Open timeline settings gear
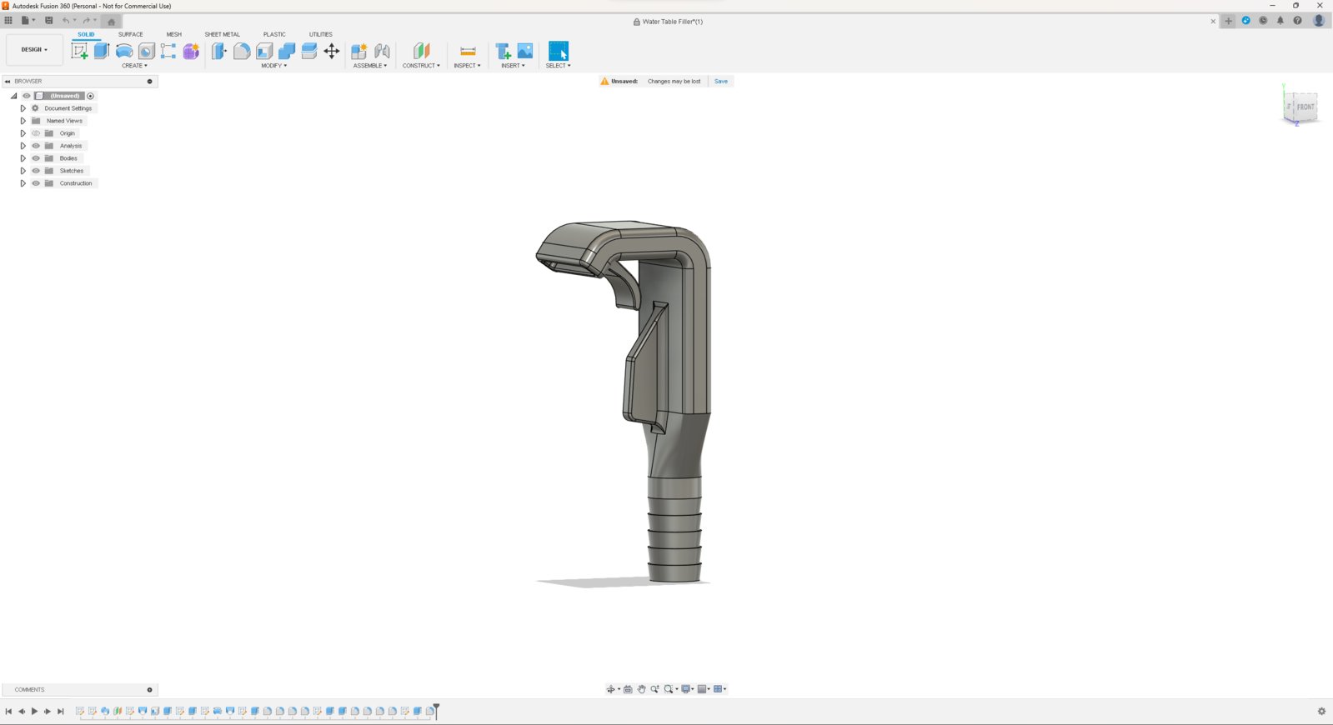The width and height of the screenshot is (1333, 725). tap(1321, 711)
